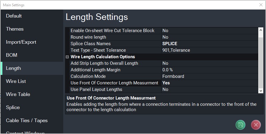Select the Splice settings category
Screen dimensions: 266x134
click(32, 108)
